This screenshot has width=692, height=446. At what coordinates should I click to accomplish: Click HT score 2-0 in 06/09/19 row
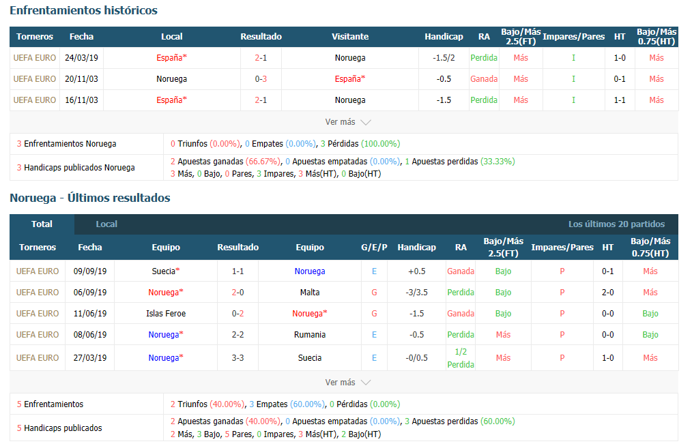click(607, 293)
